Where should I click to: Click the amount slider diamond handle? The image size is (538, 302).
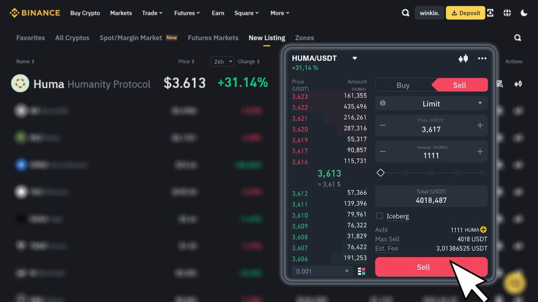tap(381, 173)
